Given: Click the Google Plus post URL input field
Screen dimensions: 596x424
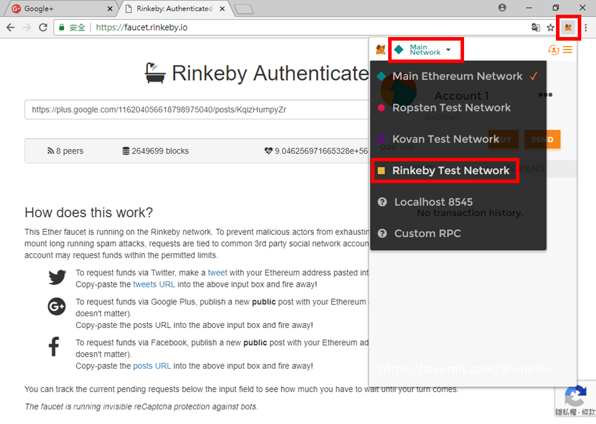Looking at the screenshot, I should coord(196,110).
